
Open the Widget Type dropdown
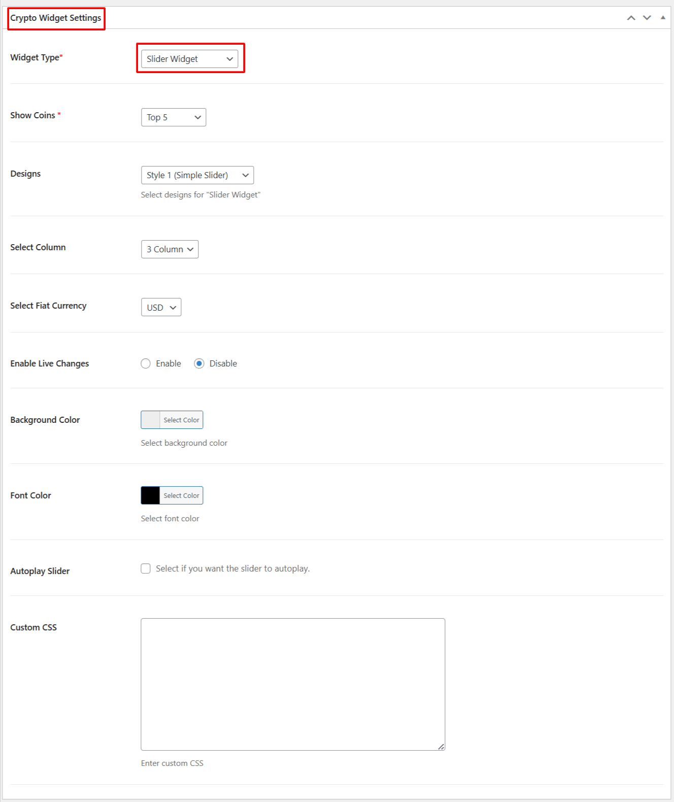coord(189,59)
